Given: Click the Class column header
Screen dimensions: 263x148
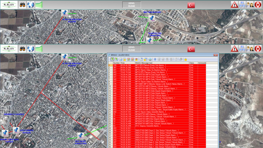Looking at the screenshot, I should (193, 63).
